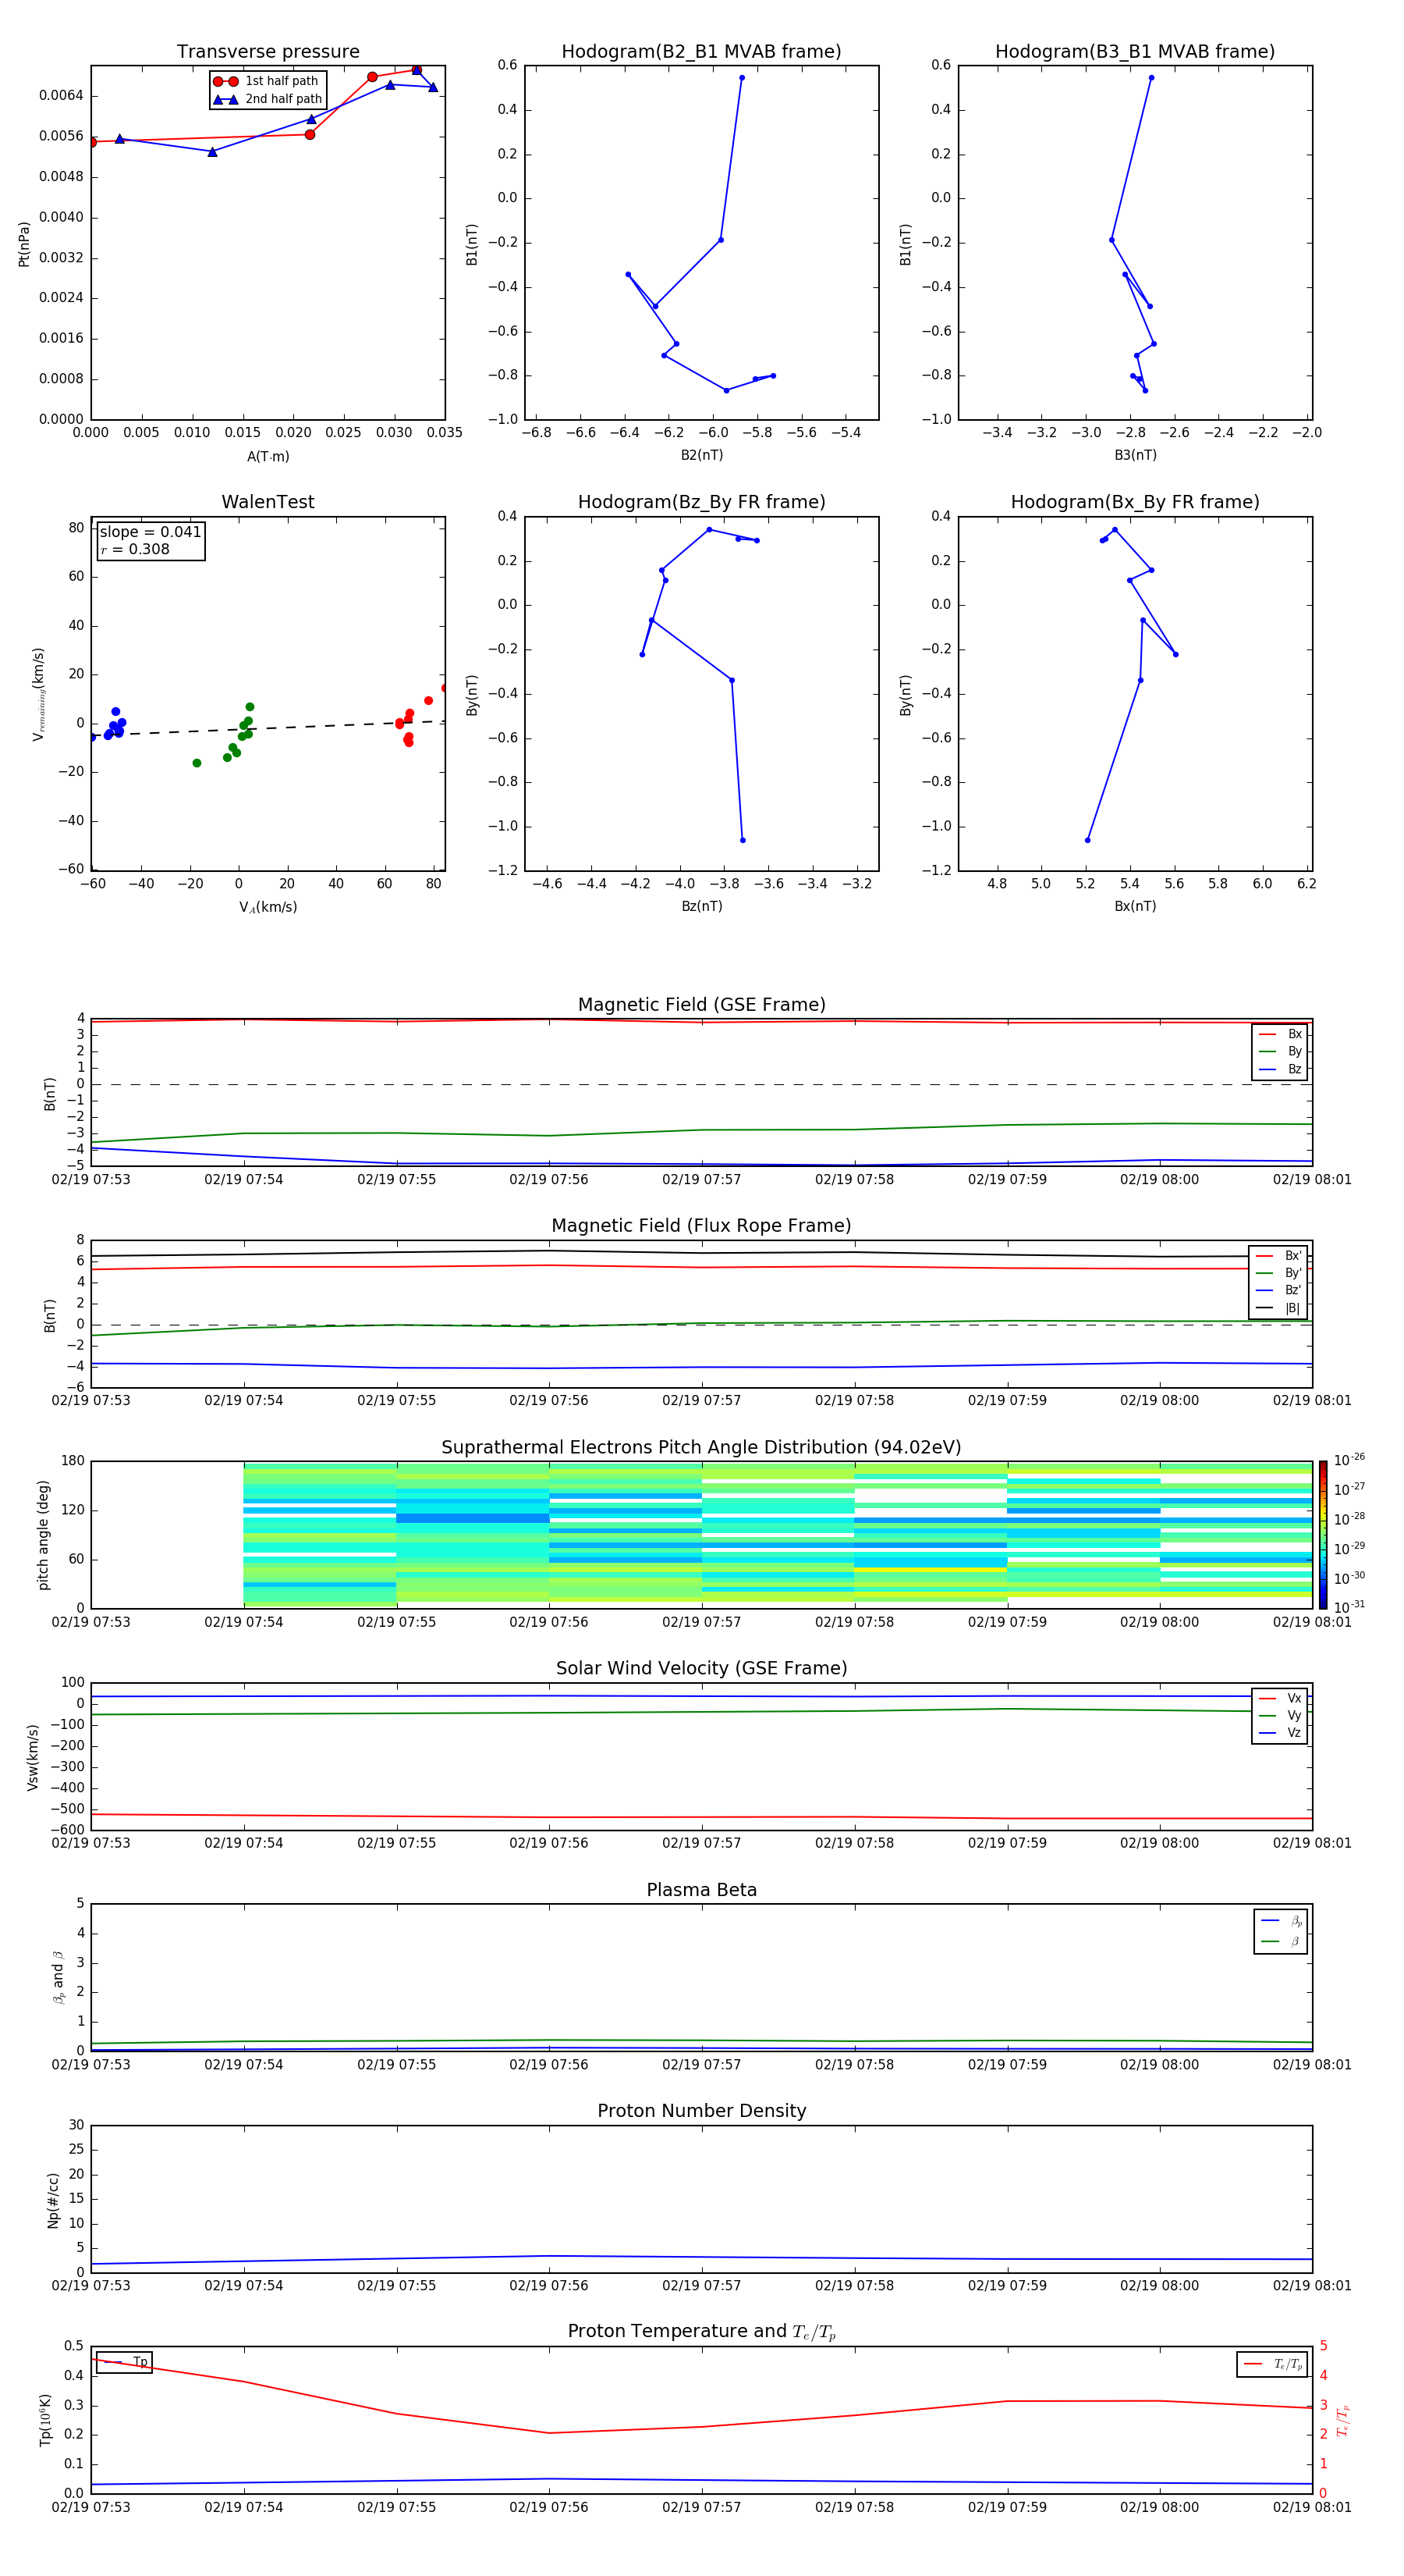
Task: Click the topmost data point in the B2_B1 hodogram
Action: click(x=742, y=78)
